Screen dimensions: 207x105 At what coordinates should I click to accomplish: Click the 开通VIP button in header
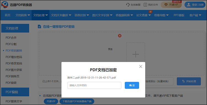[x=171, y=5]
